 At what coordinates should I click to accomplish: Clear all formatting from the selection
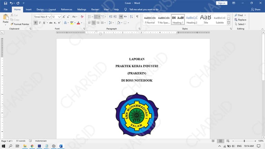[82, 17]
